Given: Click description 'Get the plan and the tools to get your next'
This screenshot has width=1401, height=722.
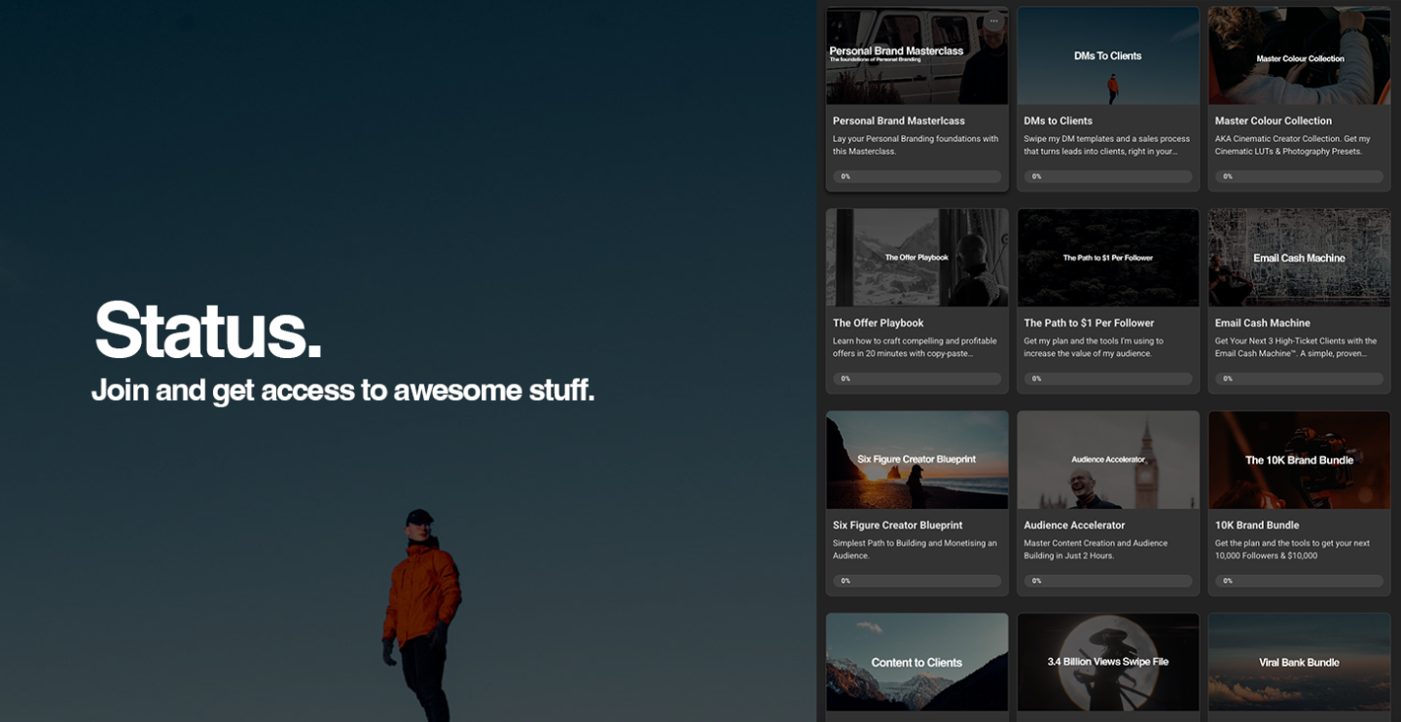Looking at the screenshot, I should (1292, 550).
